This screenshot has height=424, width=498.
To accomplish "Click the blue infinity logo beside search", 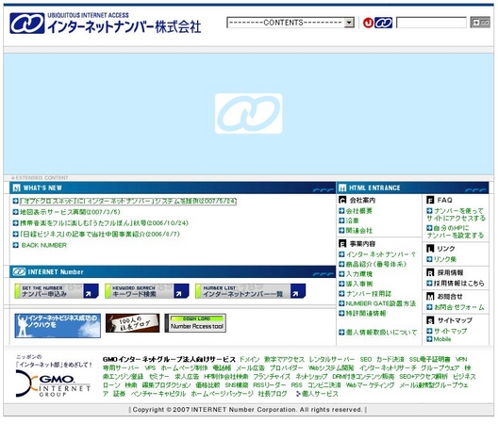I will pyautogui.click(x=383, y=23).
